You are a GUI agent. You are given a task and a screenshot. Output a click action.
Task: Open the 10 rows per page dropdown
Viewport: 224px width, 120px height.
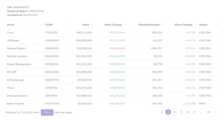(x=47, y=112)
